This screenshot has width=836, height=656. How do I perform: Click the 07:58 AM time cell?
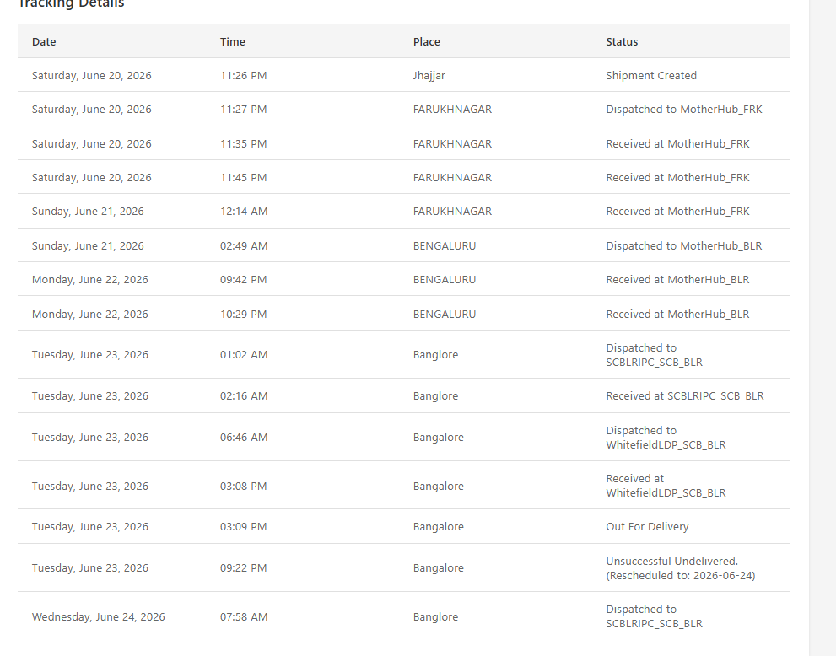point(244,617)
